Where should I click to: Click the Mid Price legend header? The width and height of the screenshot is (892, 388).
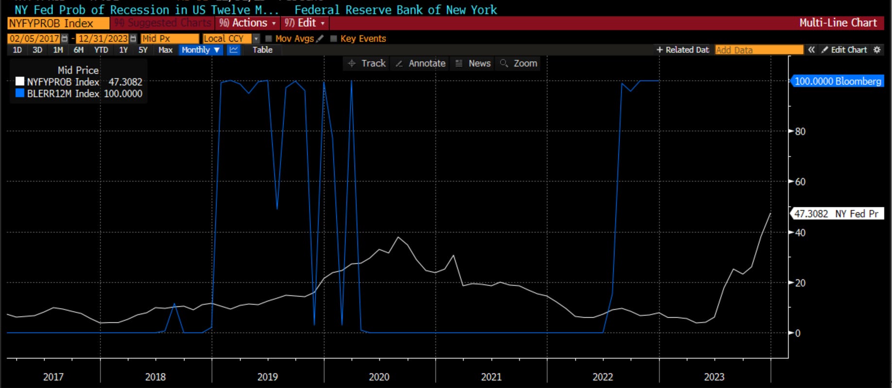pos(78,70)
